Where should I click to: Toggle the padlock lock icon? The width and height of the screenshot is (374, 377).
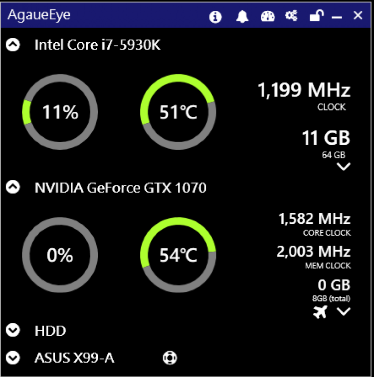(315, 16)
